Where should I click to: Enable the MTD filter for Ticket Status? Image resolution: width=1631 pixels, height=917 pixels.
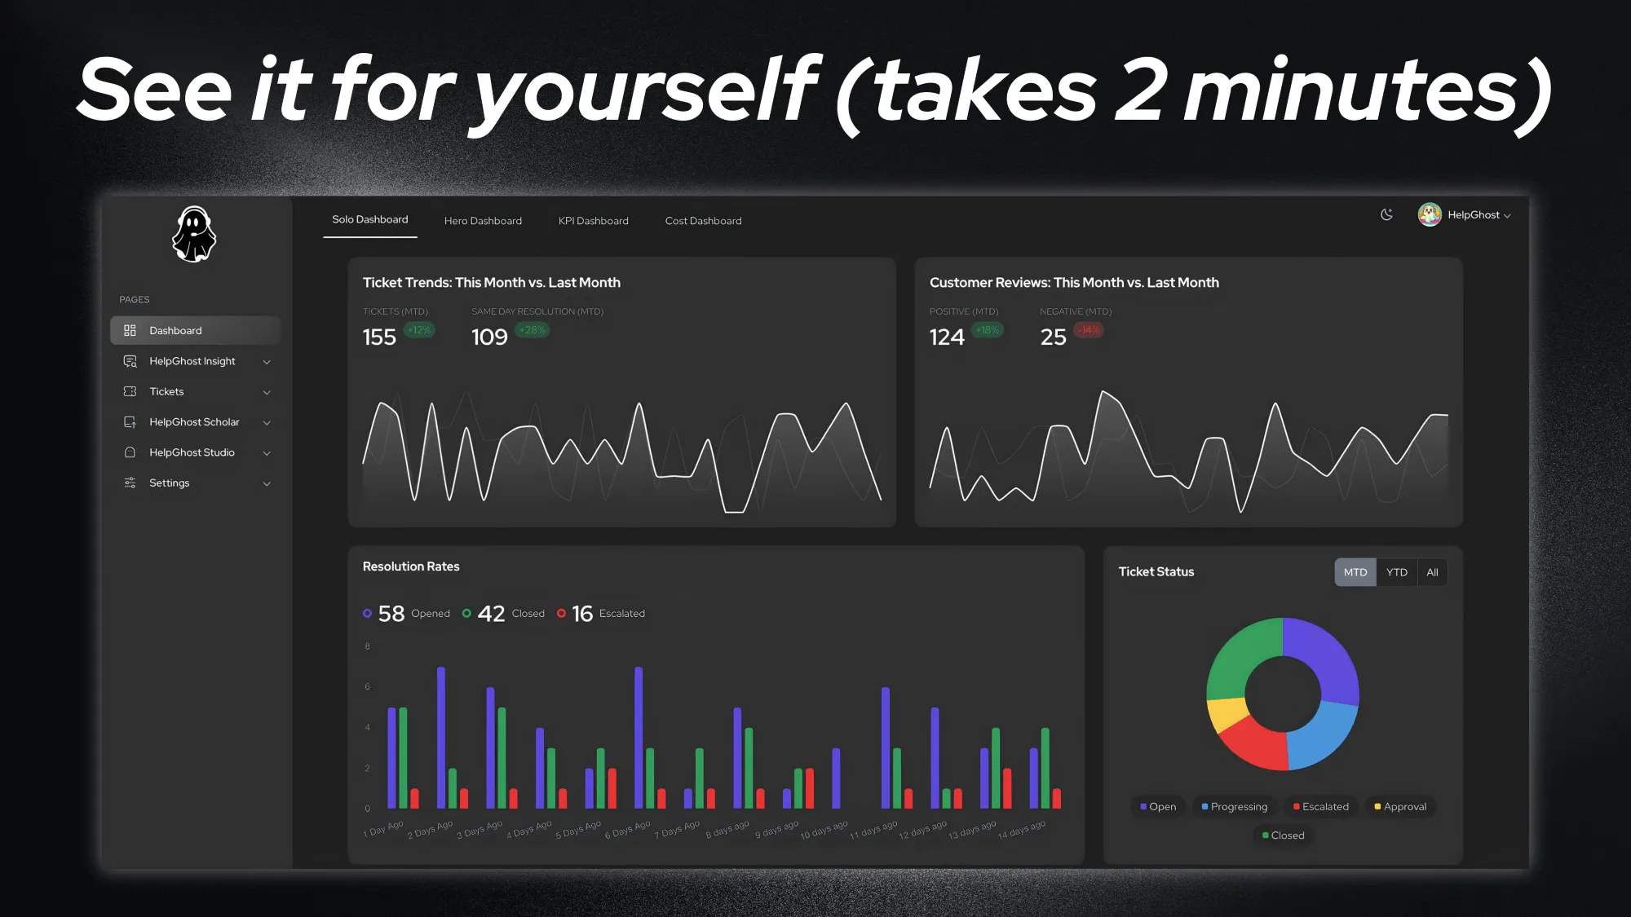[x=1355, y=571]
